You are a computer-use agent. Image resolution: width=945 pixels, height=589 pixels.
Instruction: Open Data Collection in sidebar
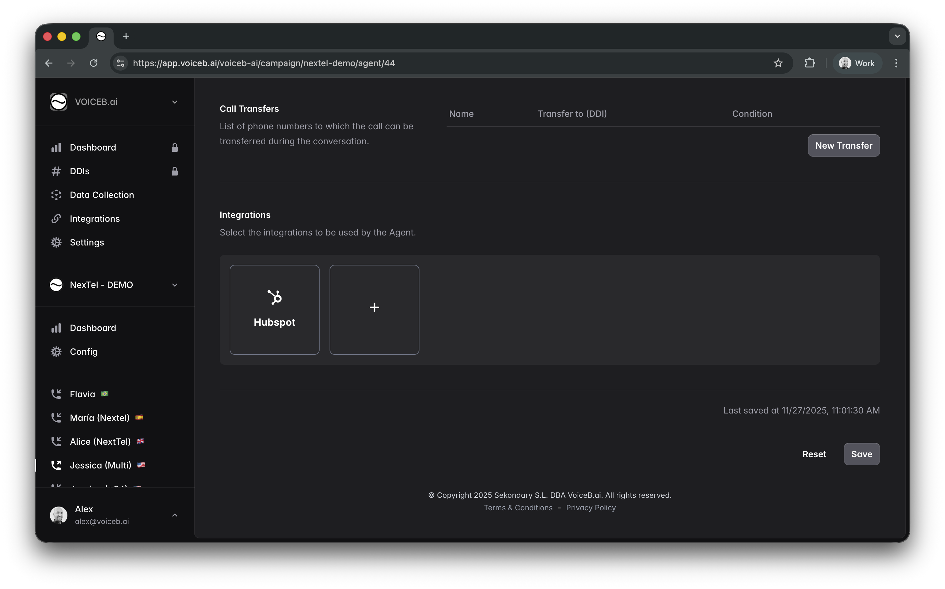point(101,195)
